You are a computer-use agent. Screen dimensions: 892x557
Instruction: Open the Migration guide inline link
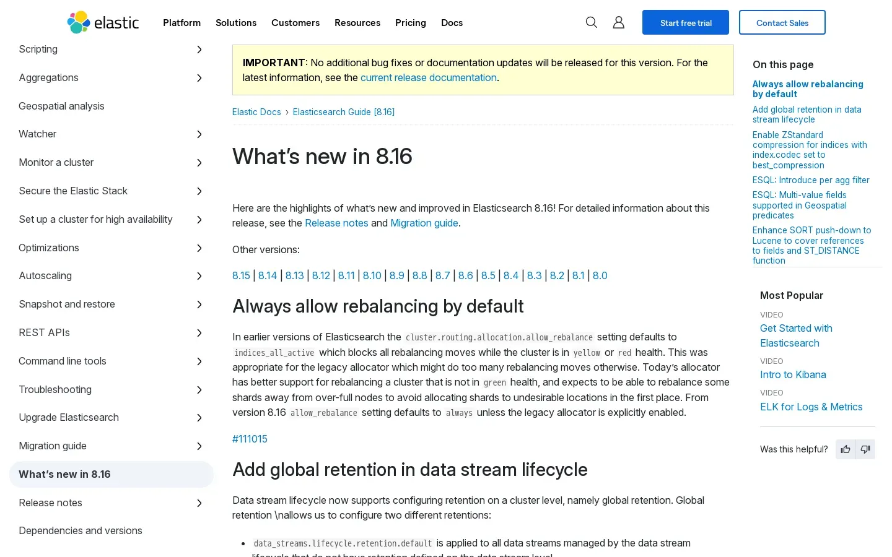click(424, 223)
